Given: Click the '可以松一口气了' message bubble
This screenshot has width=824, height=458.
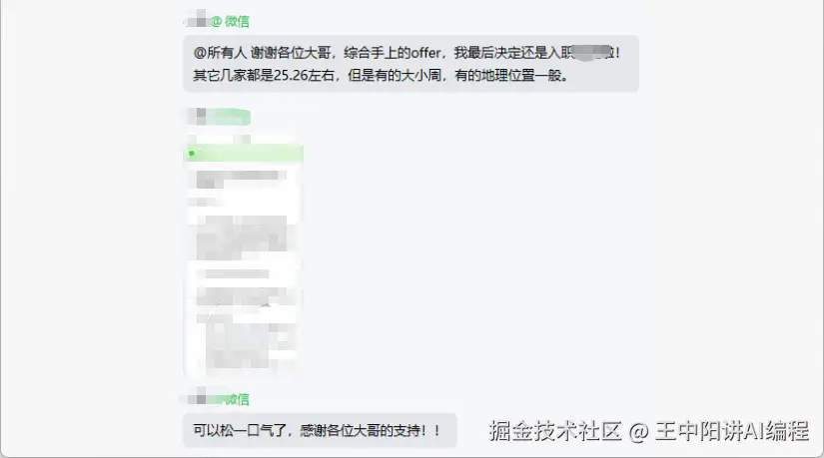Looking at the screenshot, I should (x=320, y=431).
